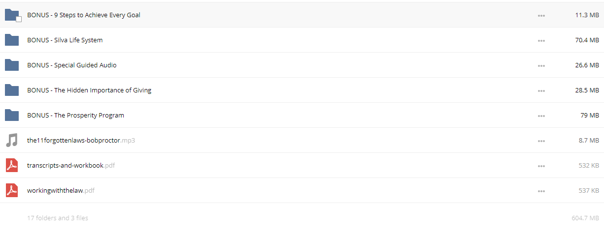Click the BONUS - Silva Life System name
The image size is (604, 235).
(x=65, y=40)
